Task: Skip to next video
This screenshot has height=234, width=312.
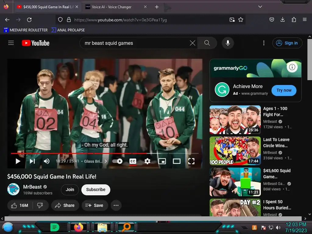Action: [x=32, y=161]
